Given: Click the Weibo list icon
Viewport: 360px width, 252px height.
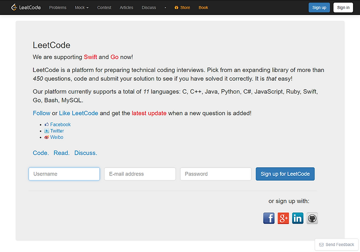Looking at the screenshot, I should coord(46,137).
